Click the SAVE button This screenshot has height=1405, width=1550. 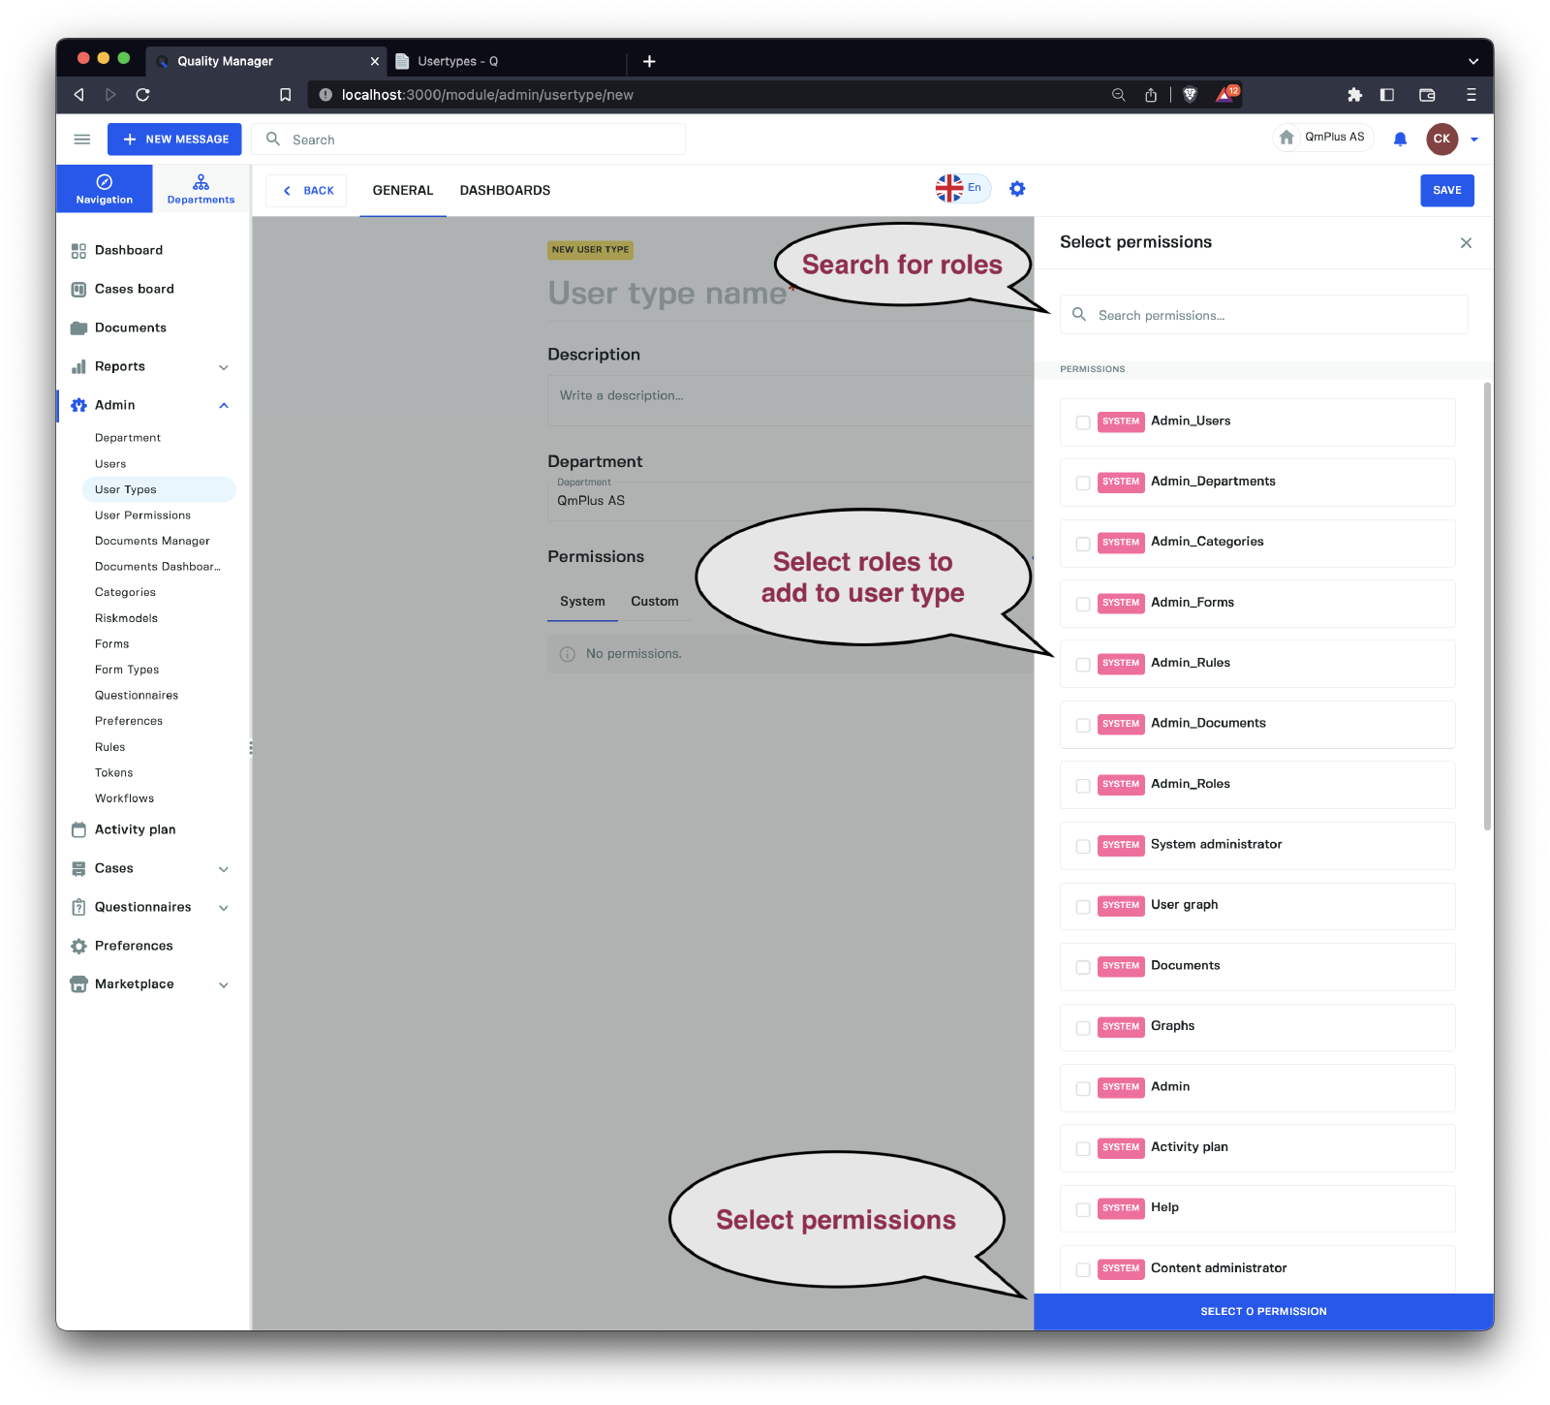pos(1446,191)
